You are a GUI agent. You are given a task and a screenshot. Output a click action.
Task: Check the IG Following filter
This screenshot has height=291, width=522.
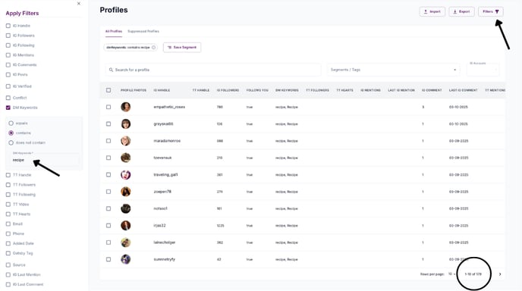8,45
